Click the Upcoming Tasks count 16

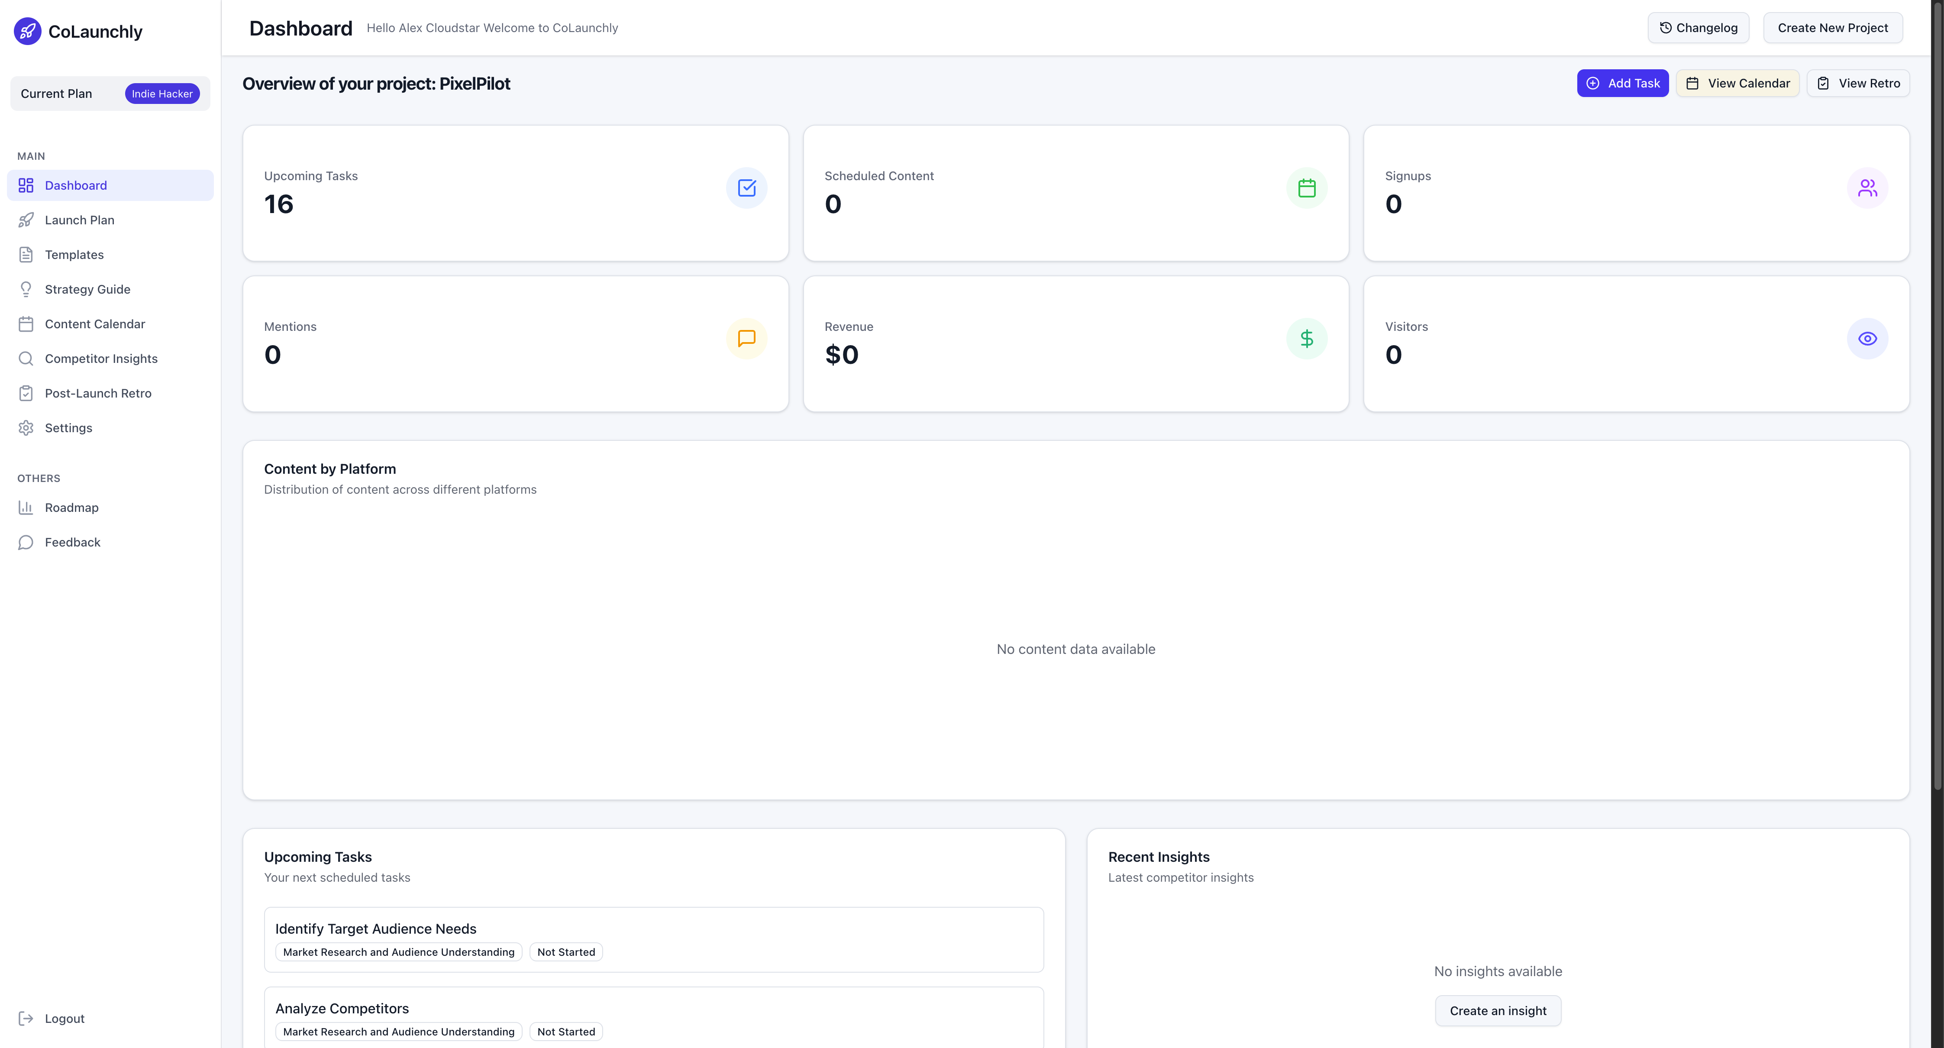pos(278,204)
